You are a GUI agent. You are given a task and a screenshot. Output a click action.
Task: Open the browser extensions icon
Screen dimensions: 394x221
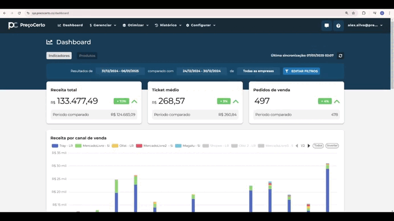(x=364, y=13)
